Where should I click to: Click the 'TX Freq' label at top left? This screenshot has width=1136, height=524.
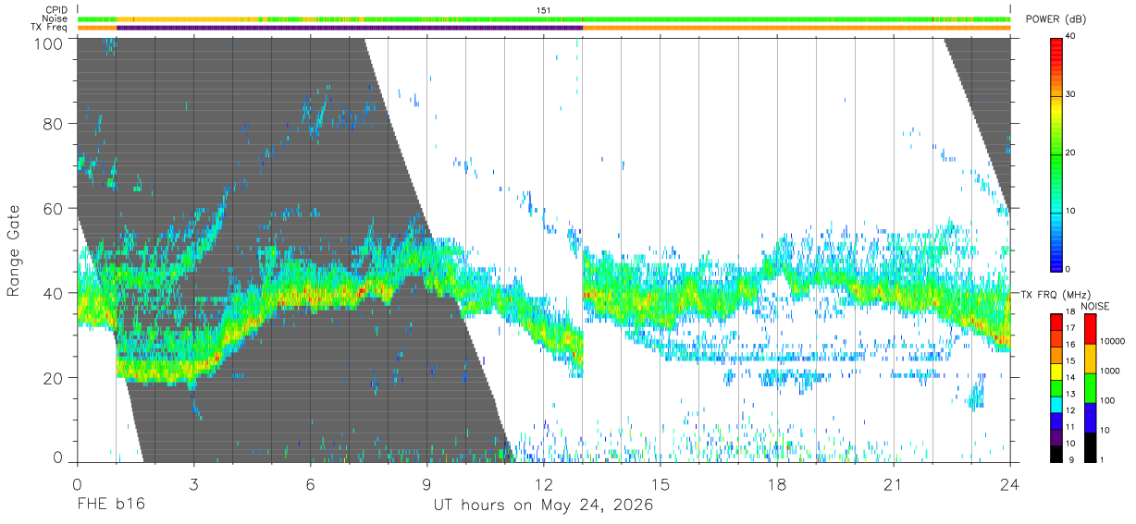pyautogui.click(x=50, y=28)
